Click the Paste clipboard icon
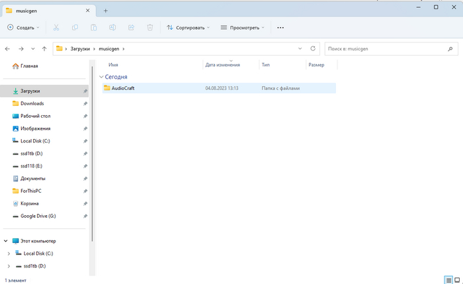 (94, 28)
